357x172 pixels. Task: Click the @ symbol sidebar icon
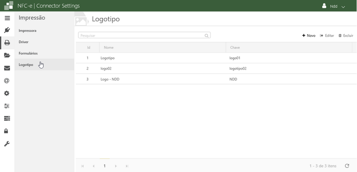pyautogui.click(x=7, y=81)
